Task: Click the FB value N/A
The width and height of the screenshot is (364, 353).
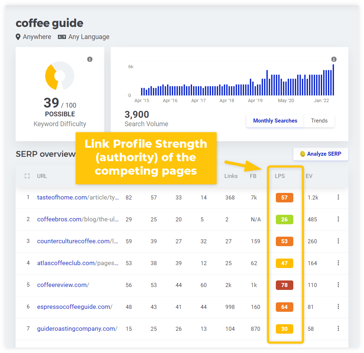Action: point(255,220)
